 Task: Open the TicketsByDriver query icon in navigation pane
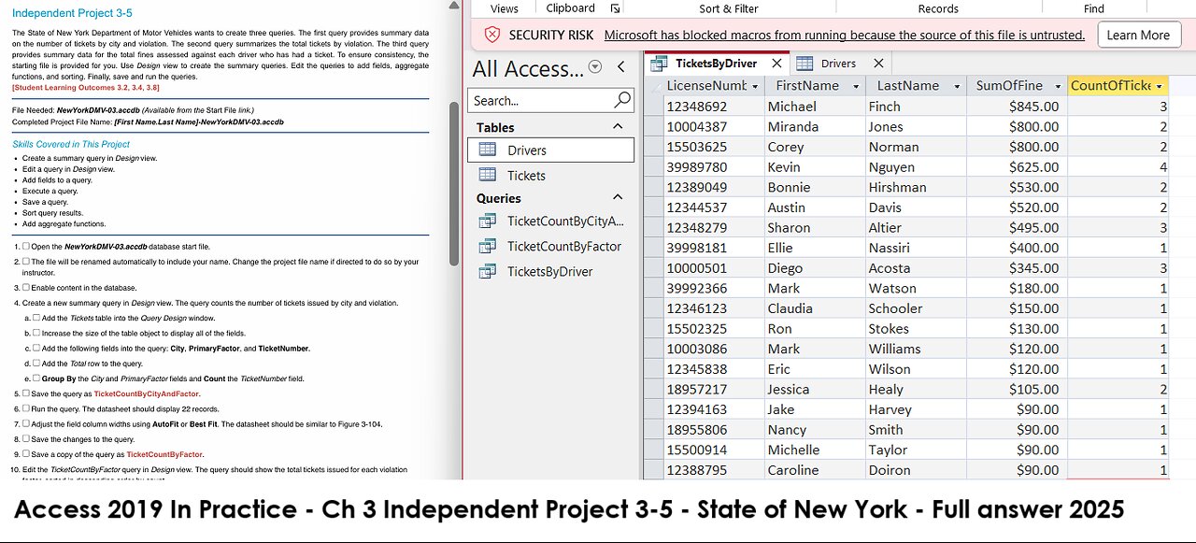pos(487,271)
